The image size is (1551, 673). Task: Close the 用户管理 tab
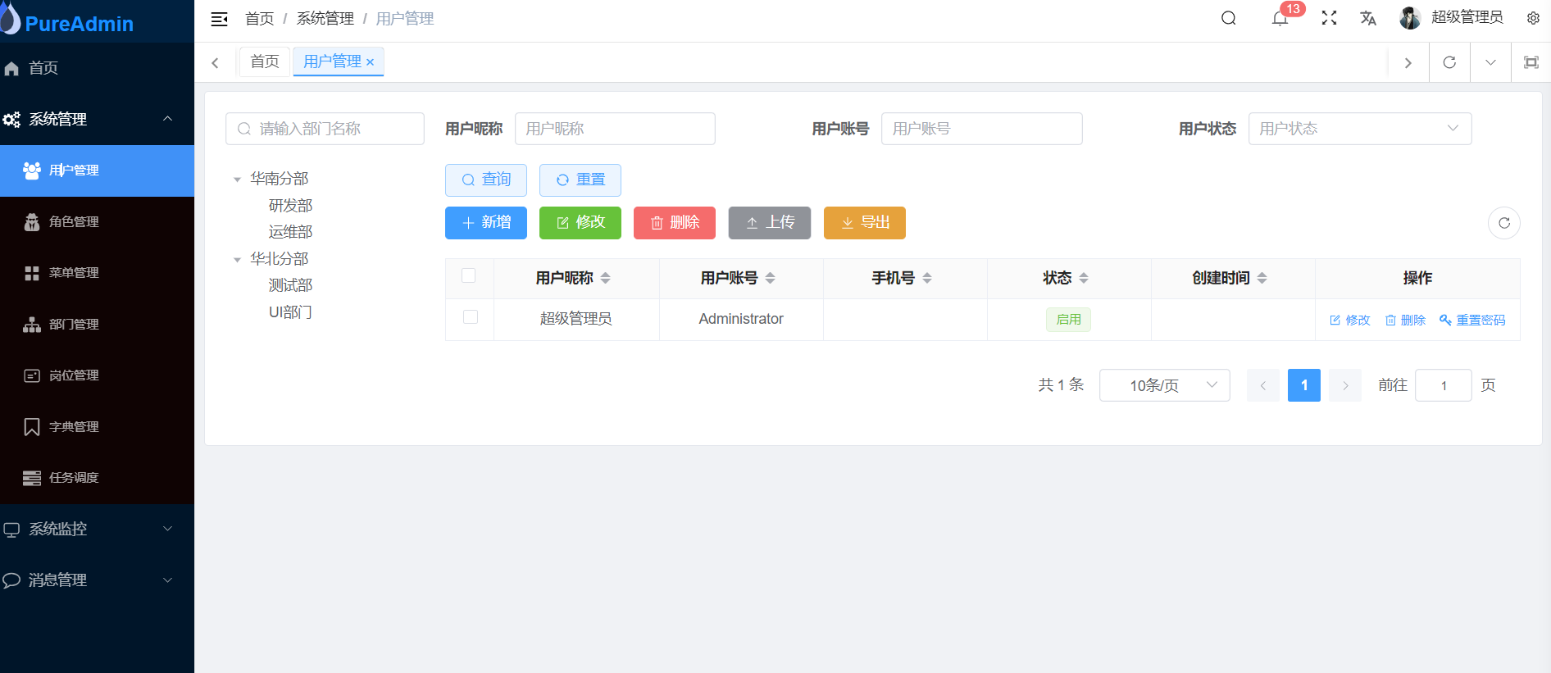click(370, 62)
